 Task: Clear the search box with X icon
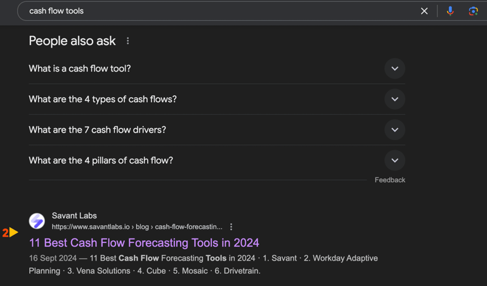(424, 11)
